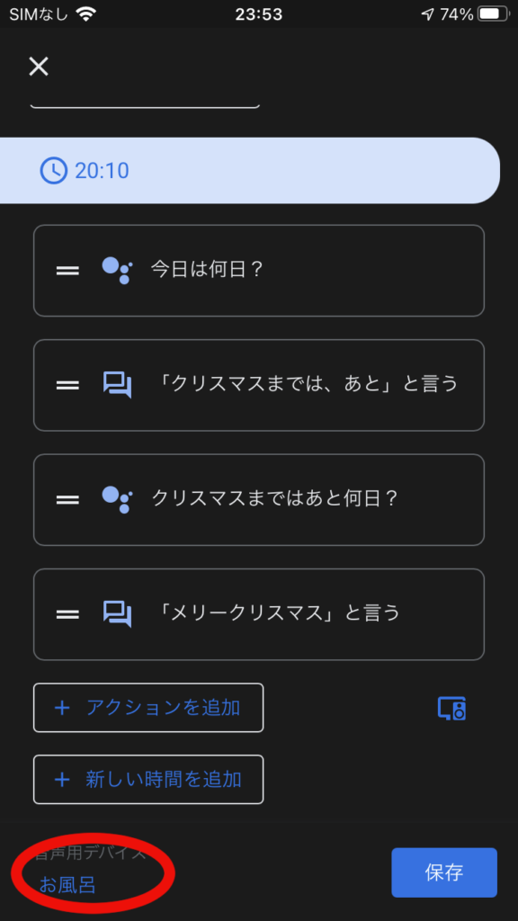Tap reorder handle of 「メリークリスマス」と言う
Viewport: 518px width, 921px height.
pyautogui.click(x=67, y=614)
